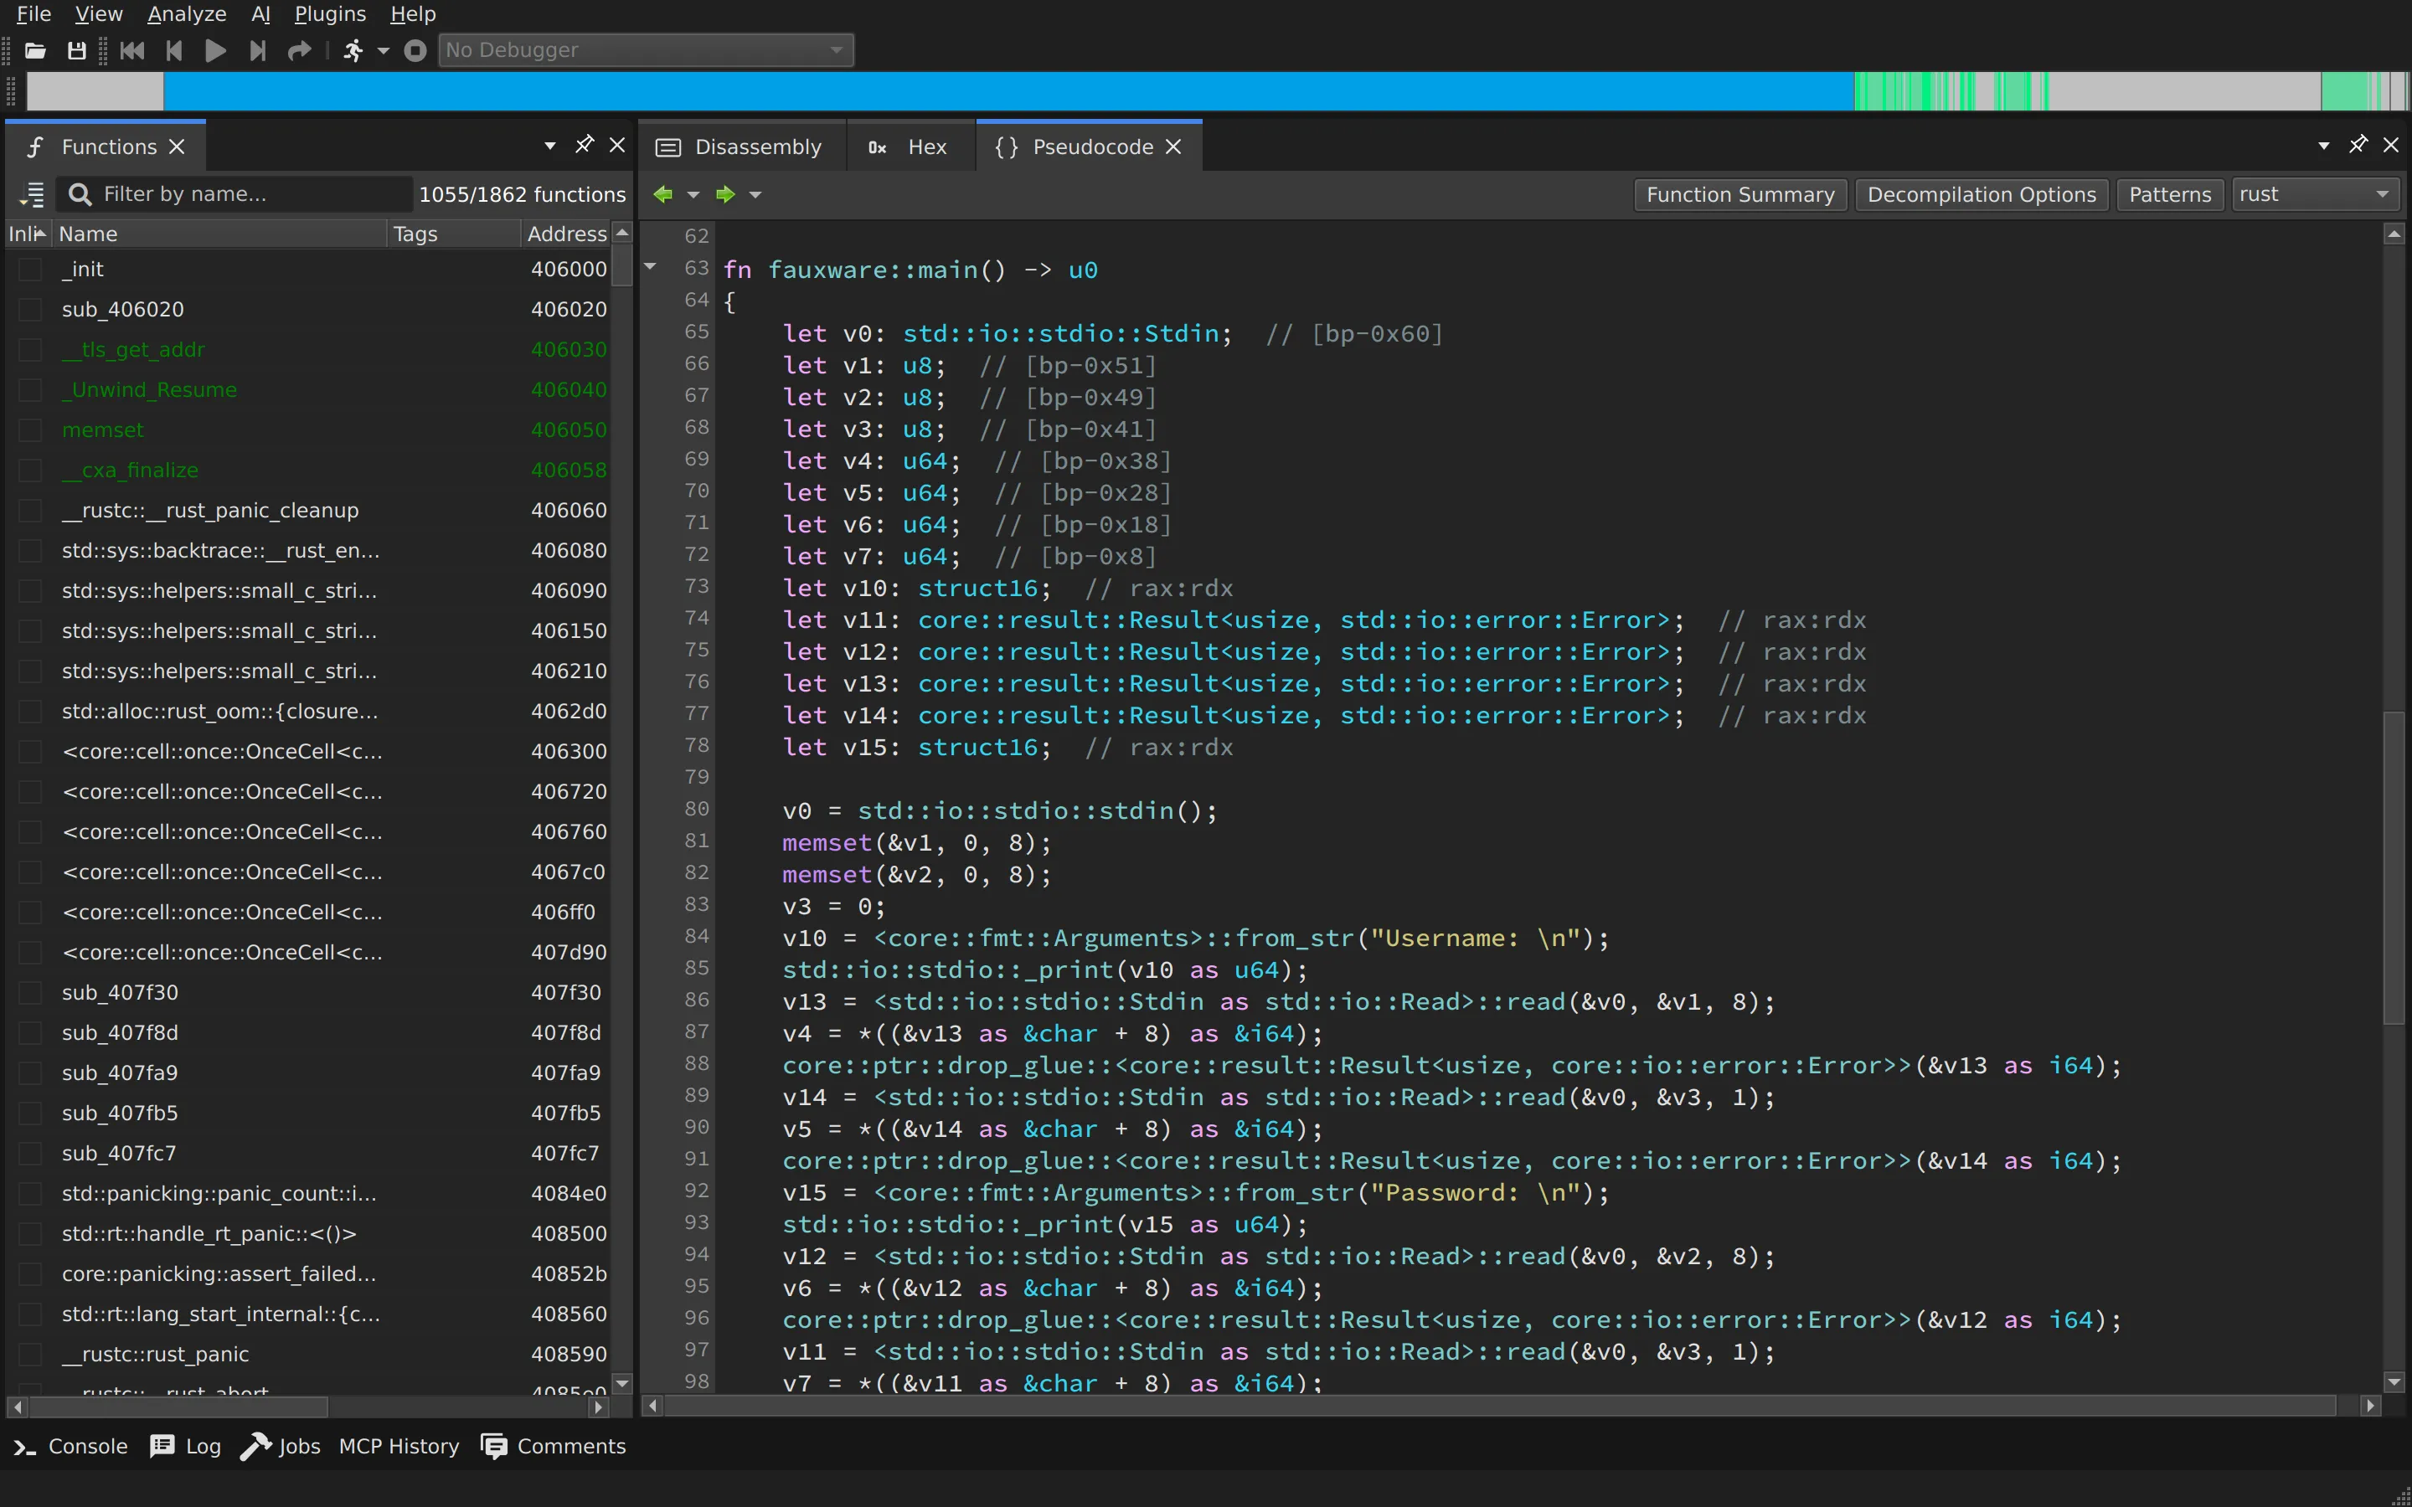The width and height of the screenshot is (2412, 1507).
Task: Expand the back navigation history dropdown
Action: tap(693, 194)
